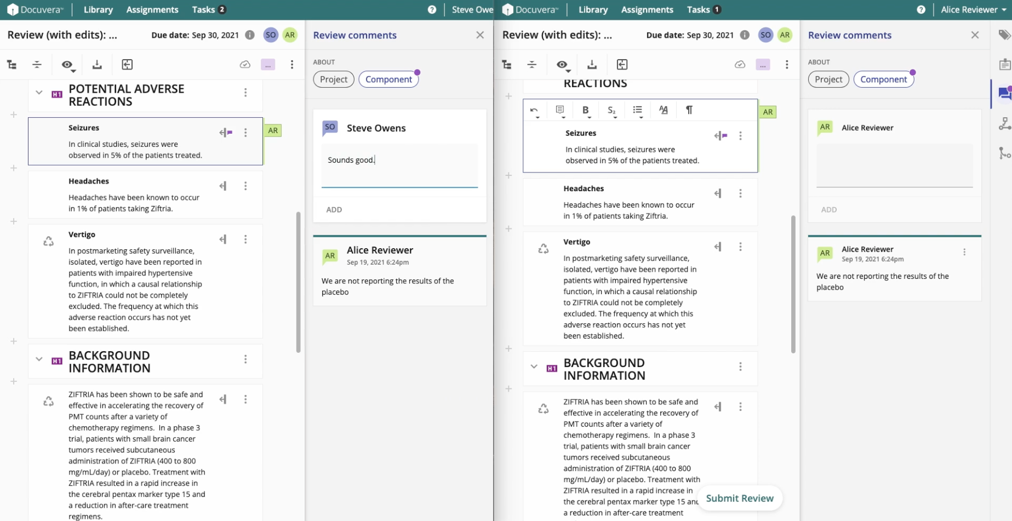Viewport: 1012px width, 521px height.
Task: Click reuse icon beside Vertigo in left window
Action: (49, 241)
